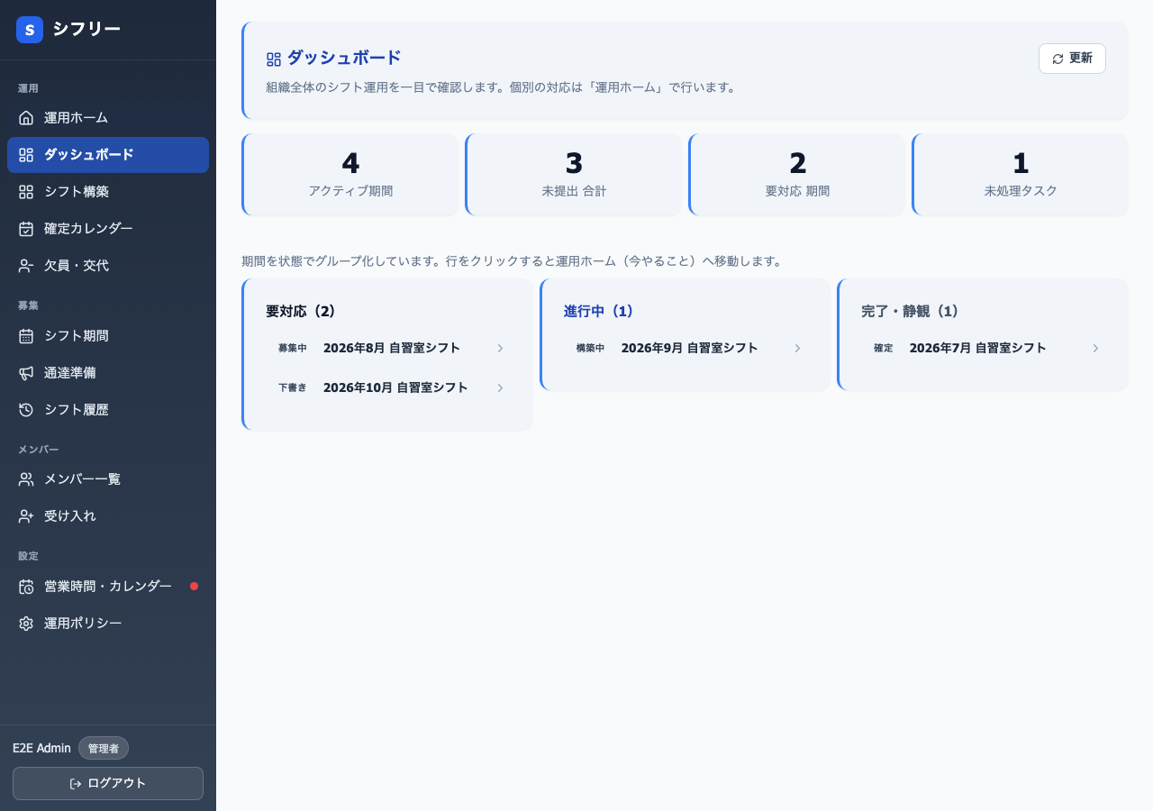Click the 未処理タスク stat card

tap(1021, 175)
